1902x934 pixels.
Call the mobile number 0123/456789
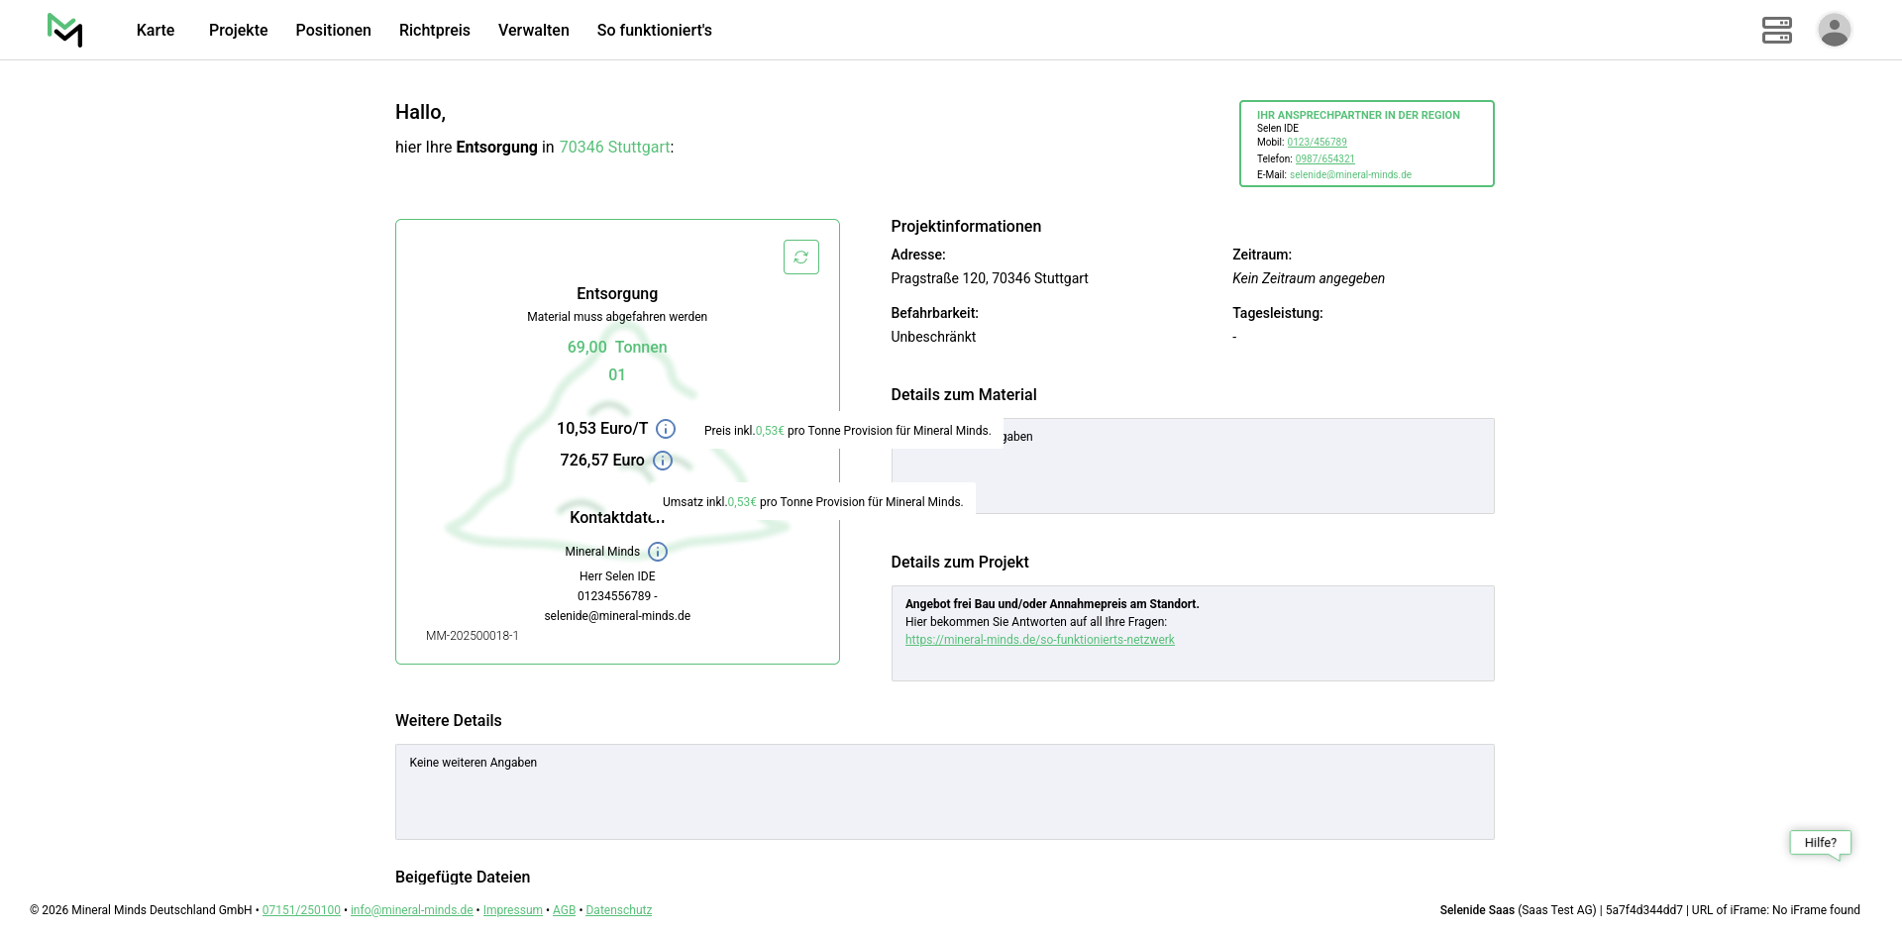tap(1317, 143)
